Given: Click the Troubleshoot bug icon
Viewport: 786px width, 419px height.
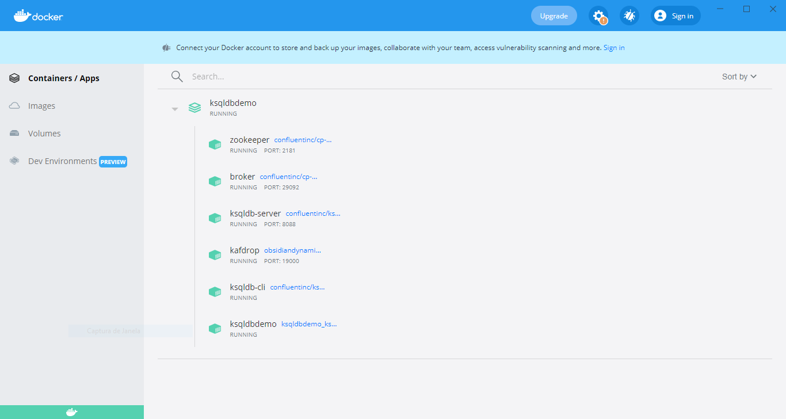Looking at the screenshot, I should coord(629,16).
